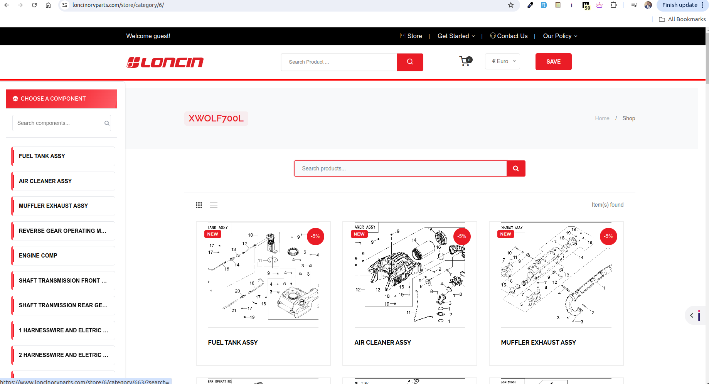Expand the side widget arrow
Viewport: 709px width, 384px height.
click(x=692, y=315)
